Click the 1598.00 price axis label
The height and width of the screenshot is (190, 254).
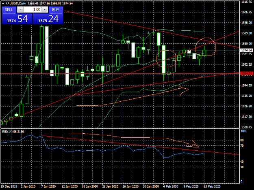coord(247,23)
